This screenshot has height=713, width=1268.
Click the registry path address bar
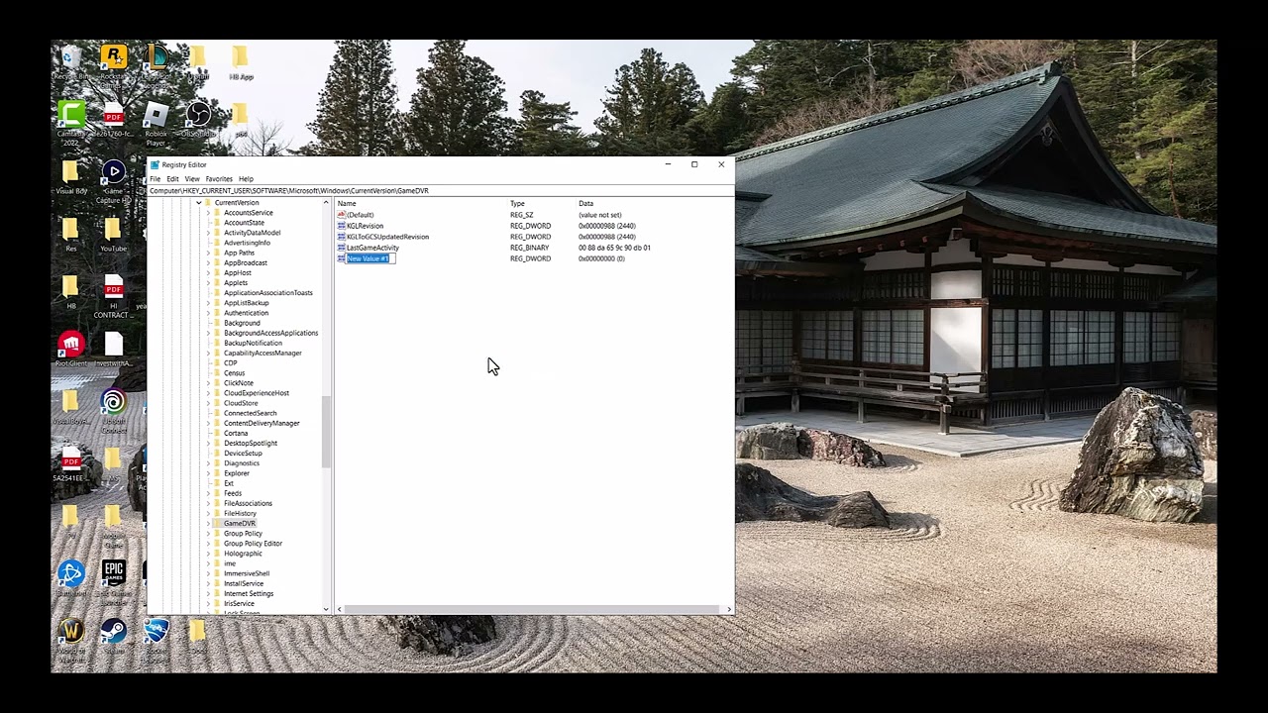[x=440, y=190]
